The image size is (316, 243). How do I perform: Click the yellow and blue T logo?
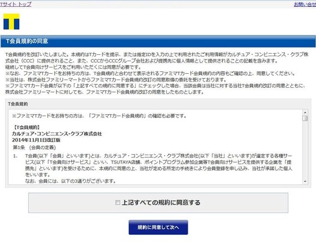point(11,21)
